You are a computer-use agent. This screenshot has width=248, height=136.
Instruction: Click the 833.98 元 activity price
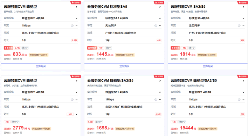tap(20, 54)
